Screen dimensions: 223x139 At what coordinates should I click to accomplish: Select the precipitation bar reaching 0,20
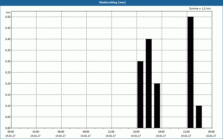pyautogui.click(x=157, y=106)
